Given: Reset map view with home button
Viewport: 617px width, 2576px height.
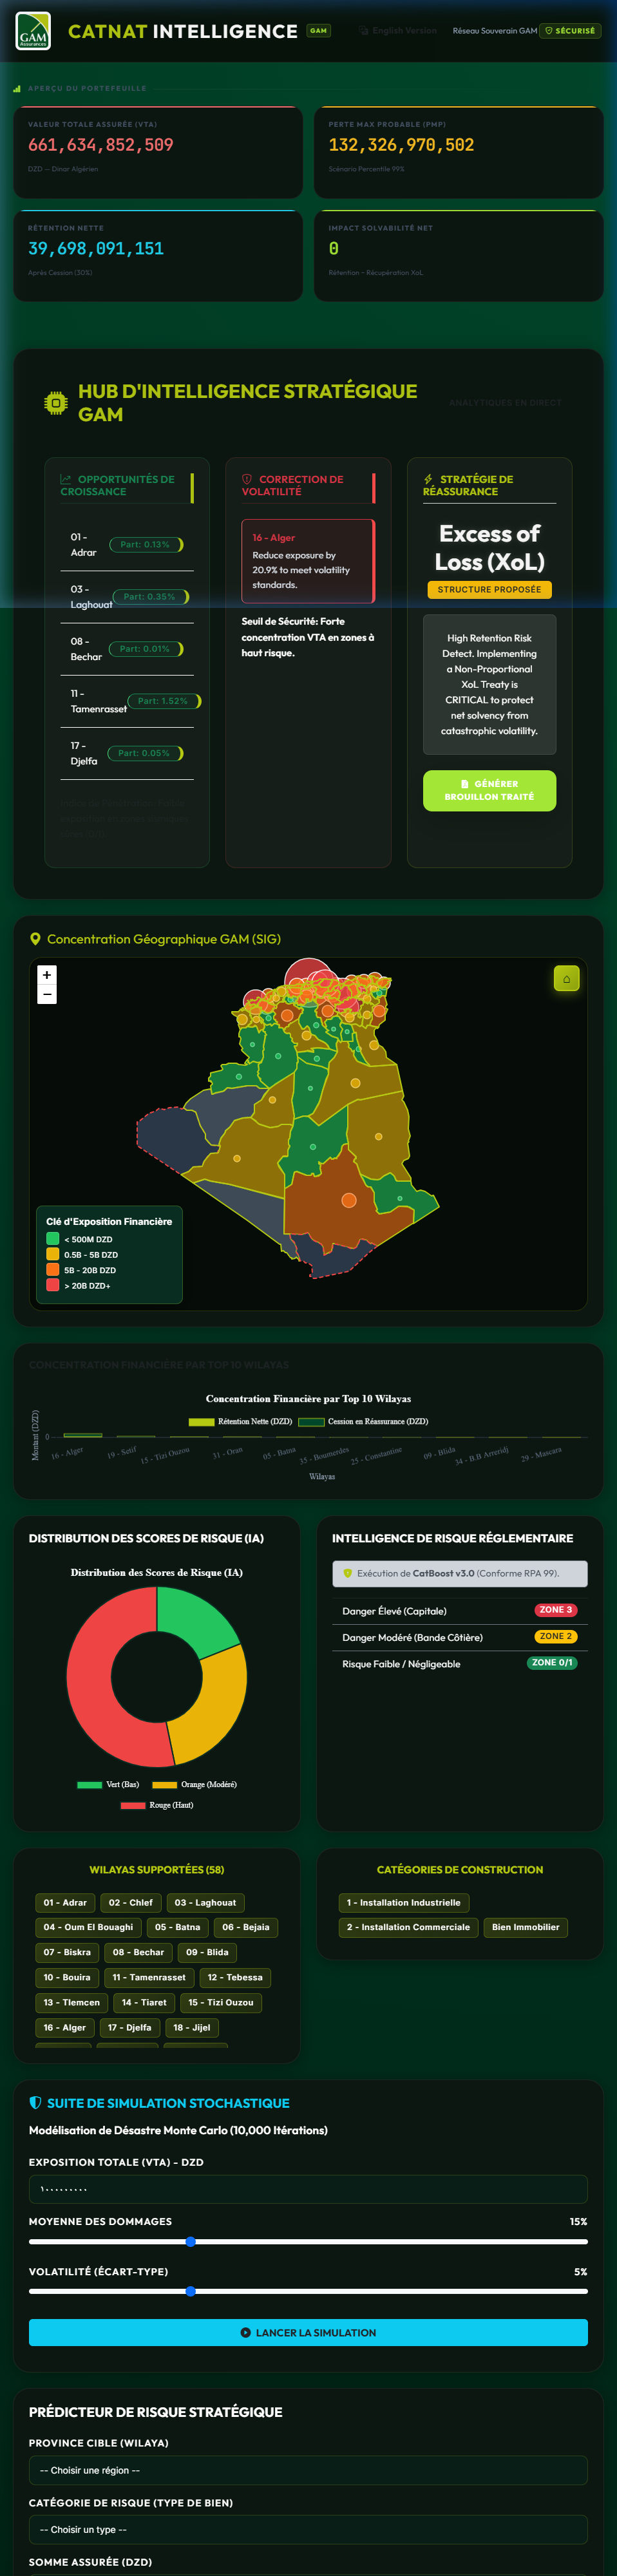Looking at the screenshot, I should tap(566, 979).
